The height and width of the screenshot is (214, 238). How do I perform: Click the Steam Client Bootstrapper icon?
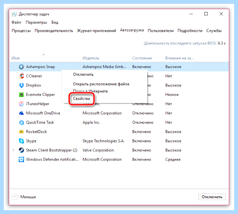(x=21, y=150)
